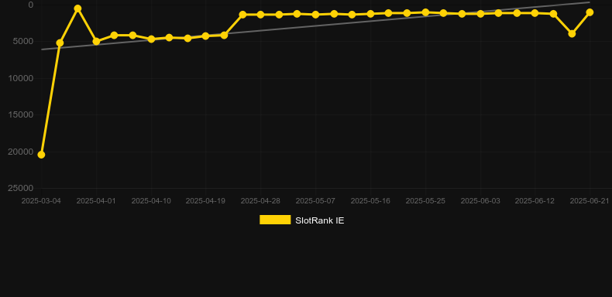Select the data point above 2025-05-07
The height and width of the screenshot is (297, 612).
(316, 15)
